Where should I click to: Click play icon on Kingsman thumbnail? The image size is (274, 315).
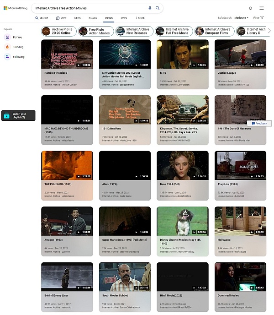point(194,121)
